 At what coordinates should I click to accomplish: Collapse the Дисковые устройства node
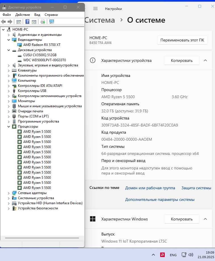point(9,50)
